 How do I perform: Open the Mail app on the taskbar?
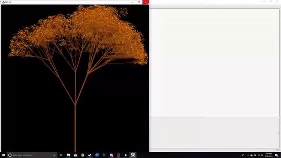coord(76,155)
